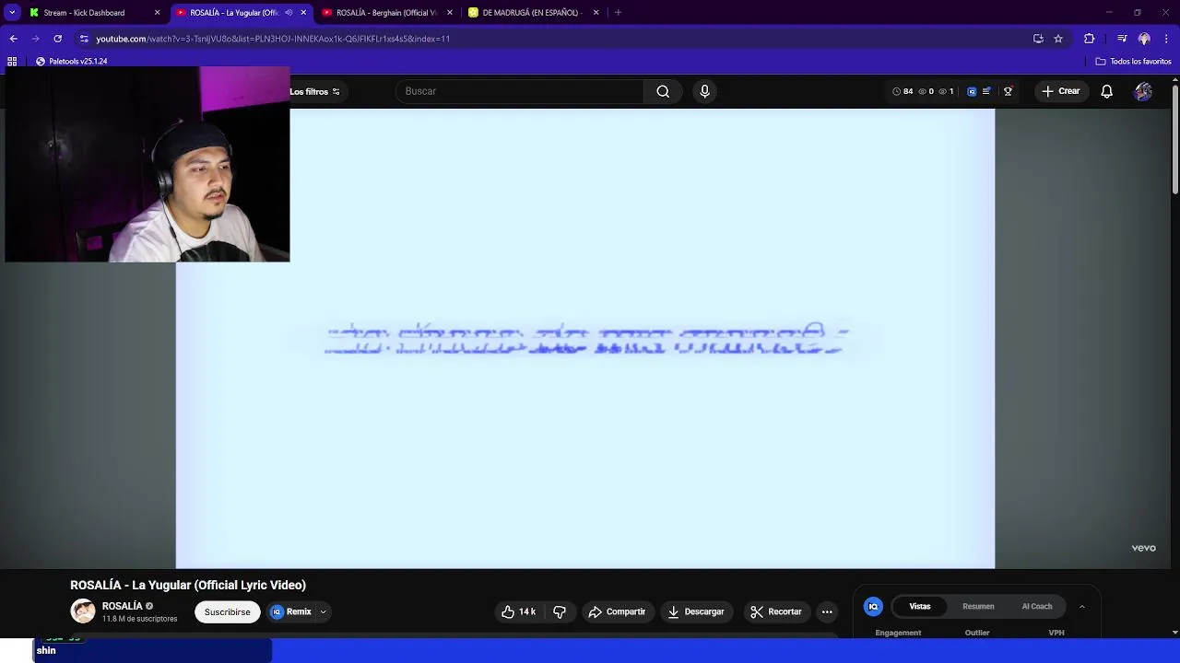Search with the magnifier icon
The image size is (1180, 663).
point(663,91)
